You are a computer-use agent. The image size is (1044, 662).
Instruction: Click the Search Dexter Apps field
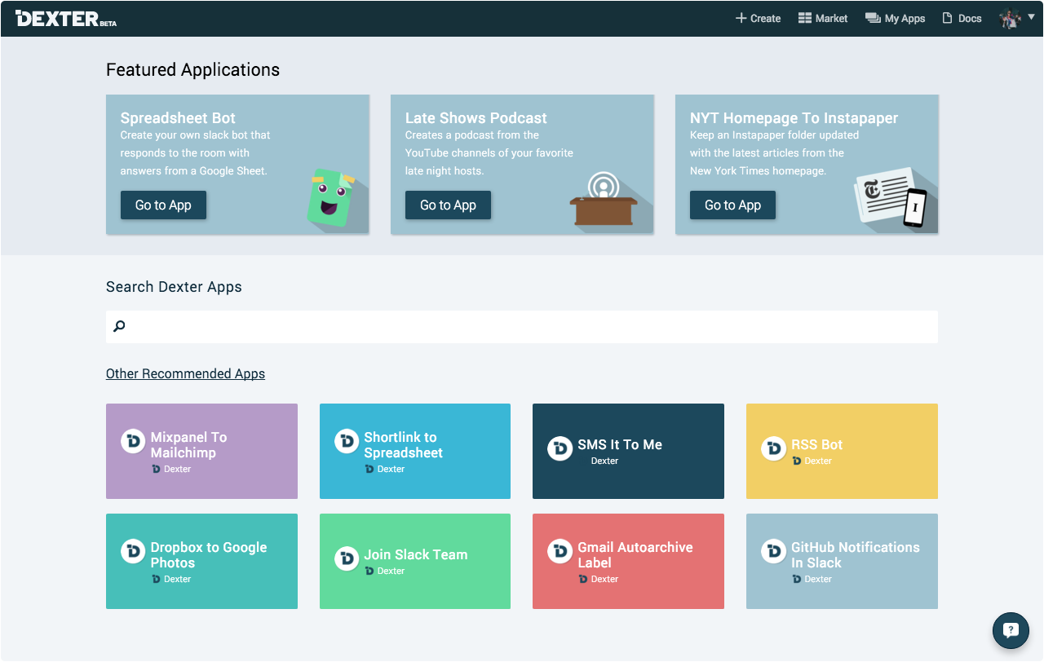[522, 327]
